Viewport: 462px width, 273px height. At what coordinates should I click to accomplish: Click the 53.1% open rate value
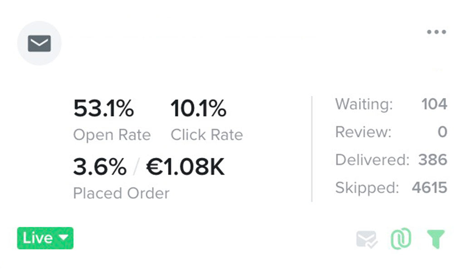point(104,109)
